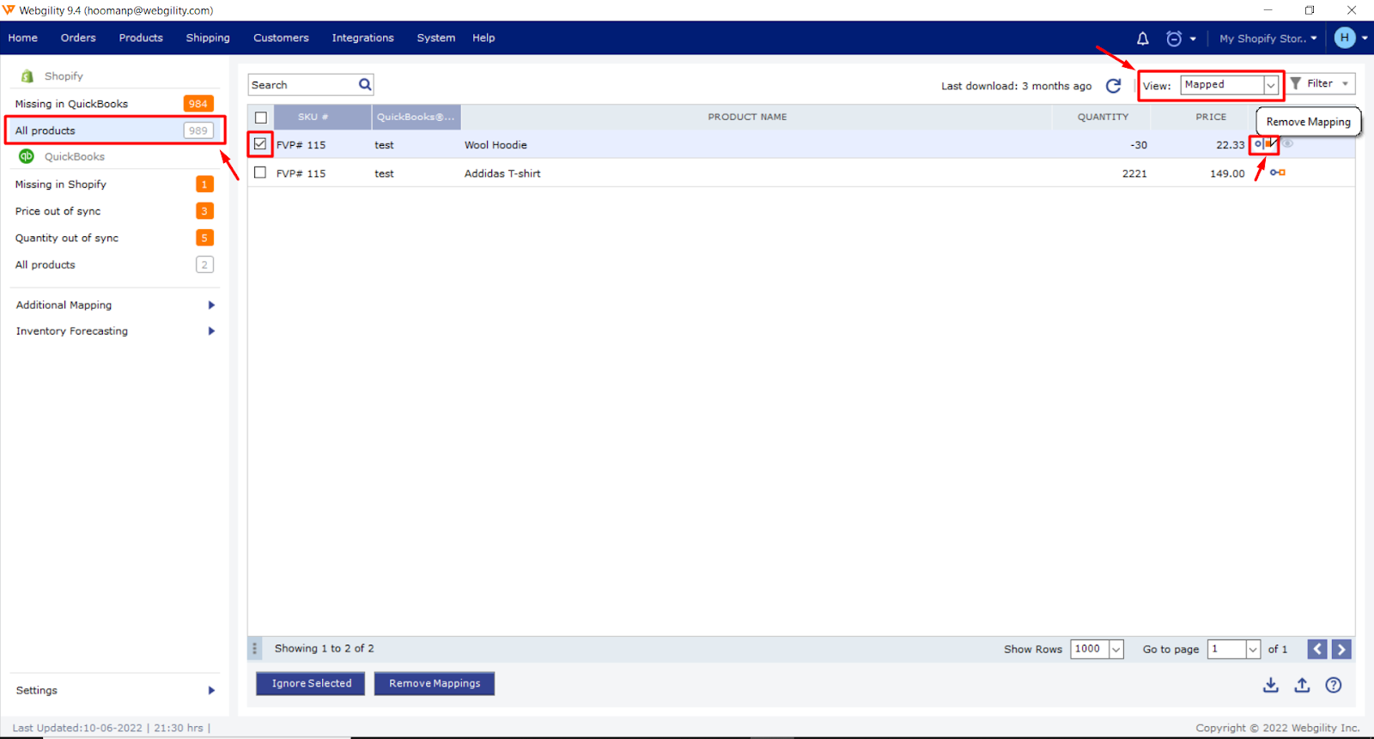This screenshot has width=1374, height=739.
Task: Click the grid options dots handle
Action: [254, 649]
